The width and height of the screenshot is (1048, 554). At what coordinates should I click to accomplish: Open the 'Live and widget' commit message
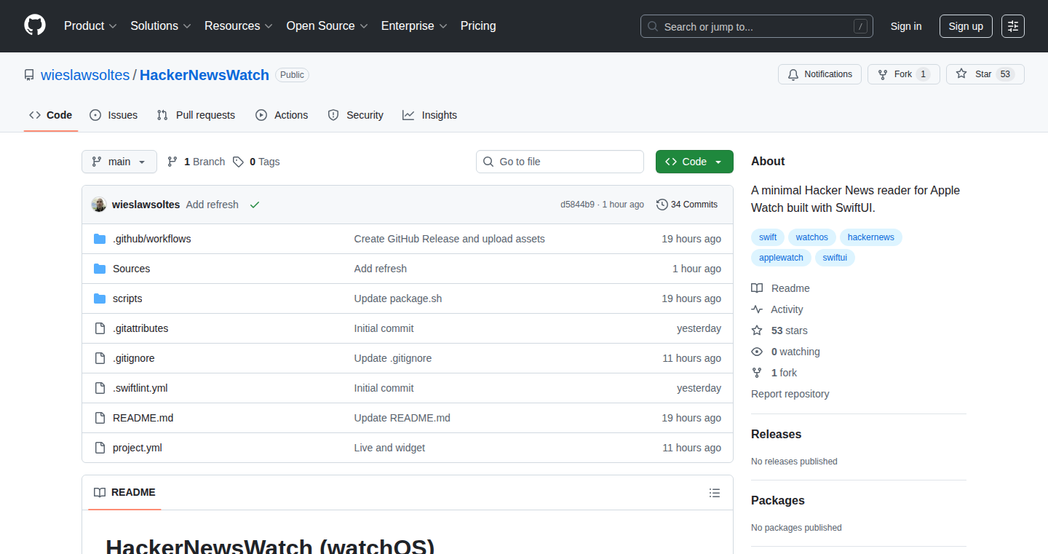(389, 448)
